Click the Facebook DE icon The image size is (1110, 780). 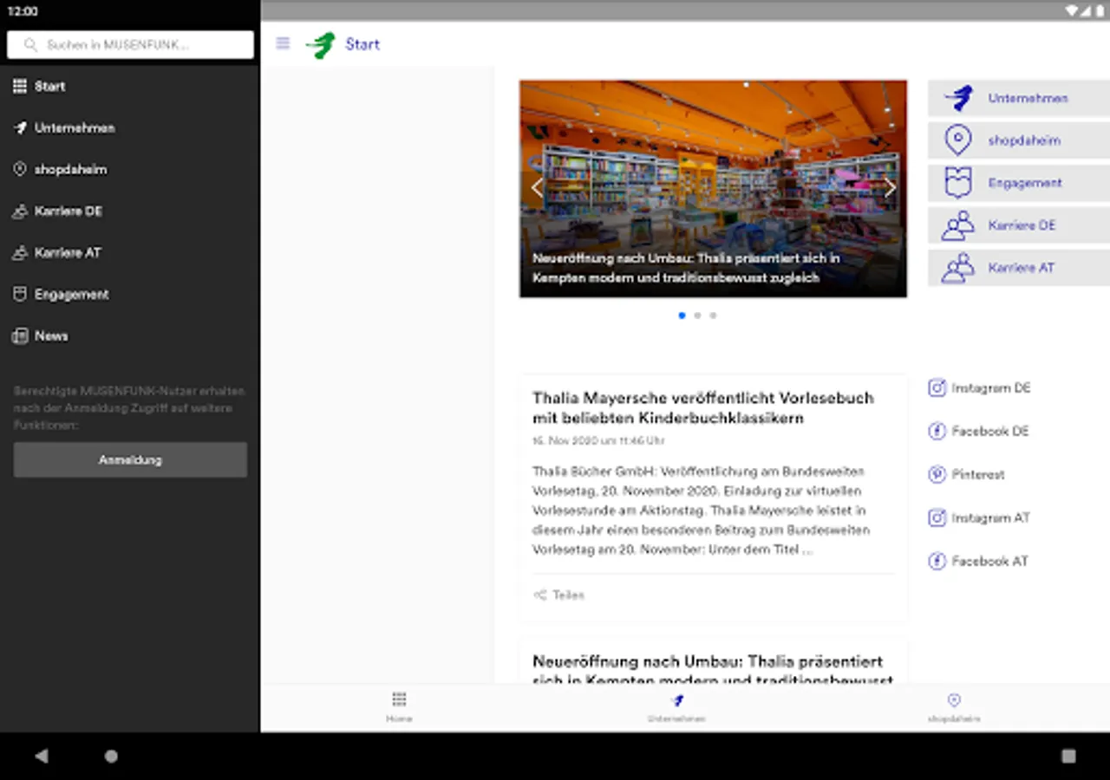click(x=937, y=431)
